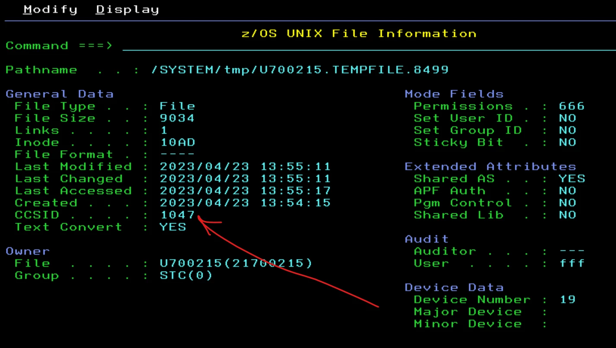Click the Shared AS value YES

[572, 179]
